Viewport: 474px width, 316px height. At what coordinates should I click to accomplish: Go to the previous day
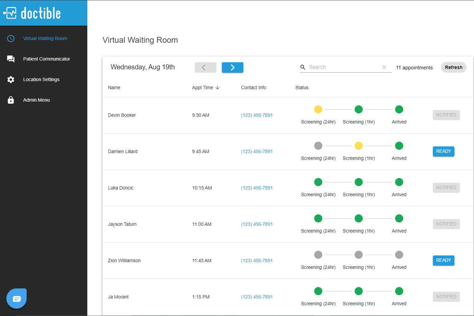pos(205,67)
